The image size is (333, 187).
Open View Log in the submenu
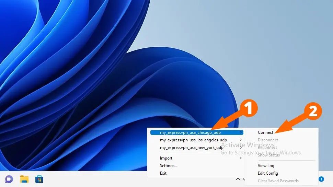266,166
